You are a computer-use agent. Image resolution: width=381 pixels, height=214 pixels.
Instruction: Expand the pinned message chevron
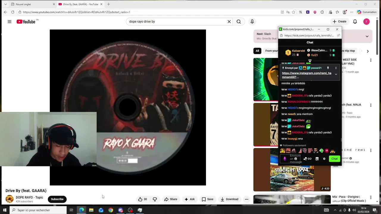[x=336, y=74]
